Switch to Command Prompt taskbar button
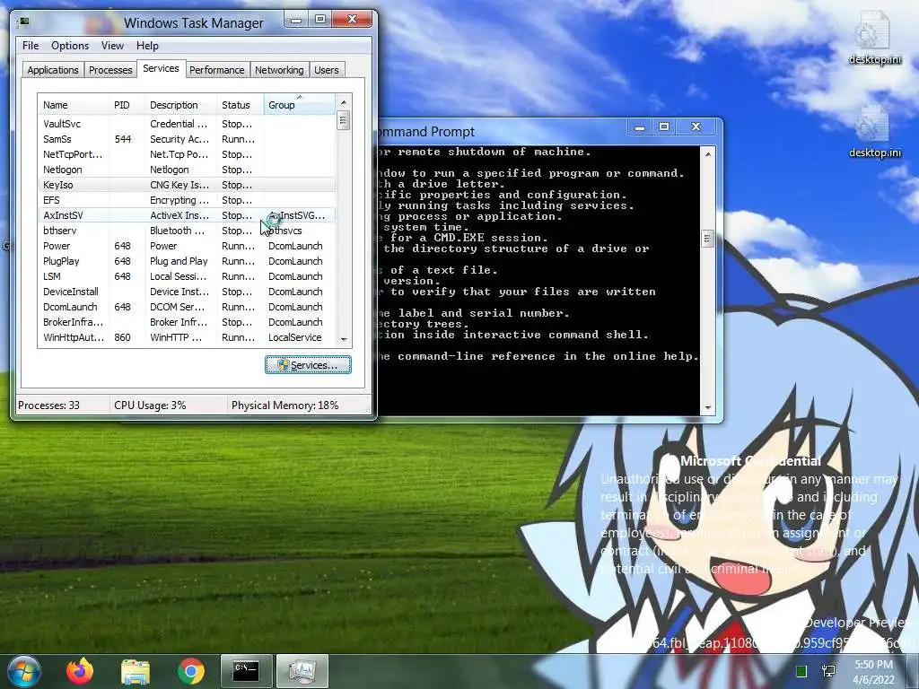919x689 pixels. point(247,671)
